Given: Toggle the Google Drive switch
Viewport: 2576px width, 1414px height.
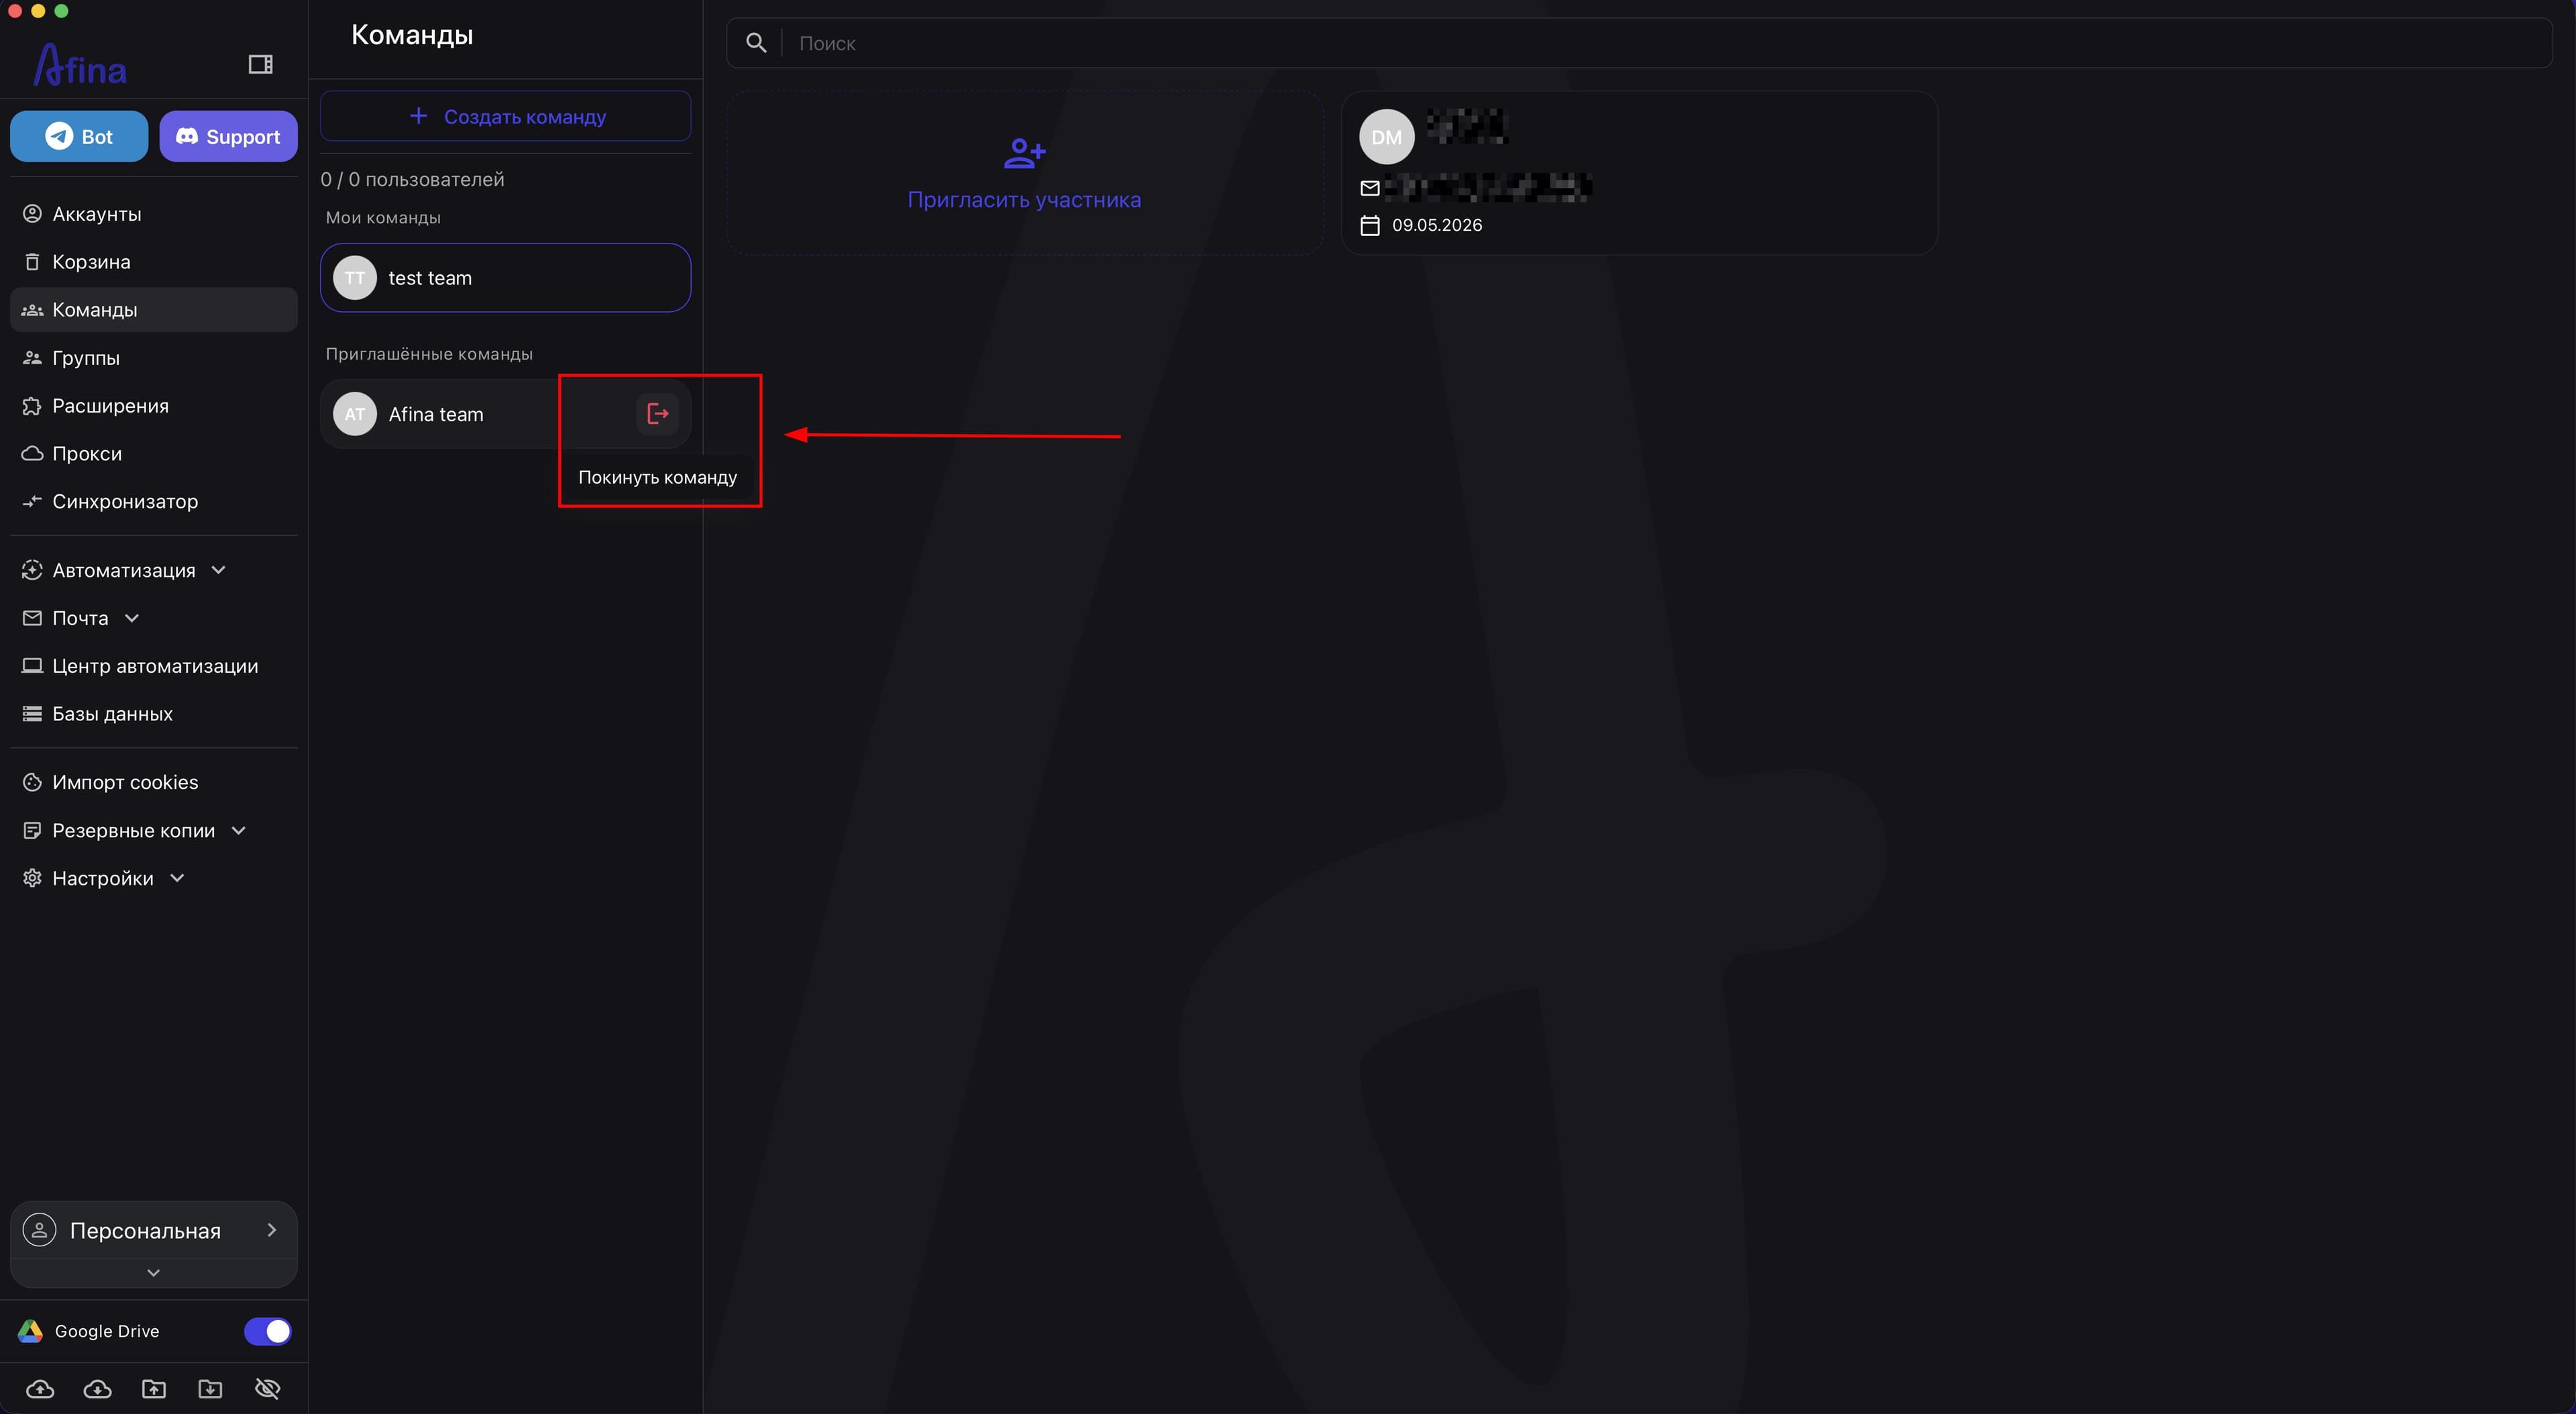Looking at the screenshot, I should (267, 1331).
